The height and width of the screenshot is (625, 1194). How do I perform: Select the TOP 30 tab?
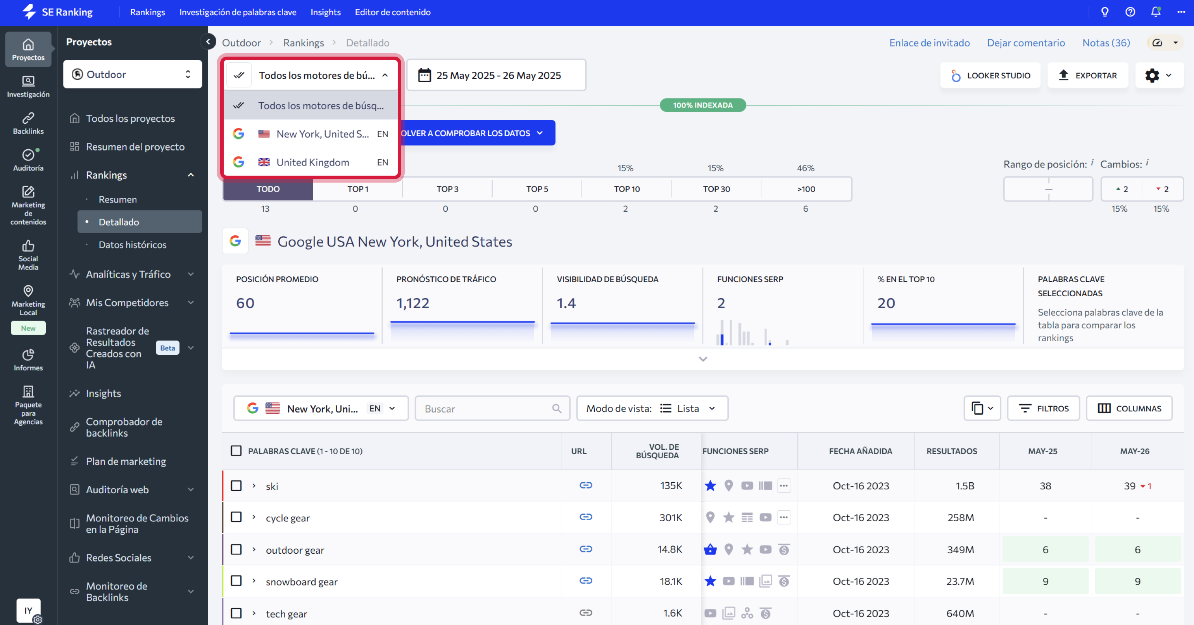(x=716, y=189)
